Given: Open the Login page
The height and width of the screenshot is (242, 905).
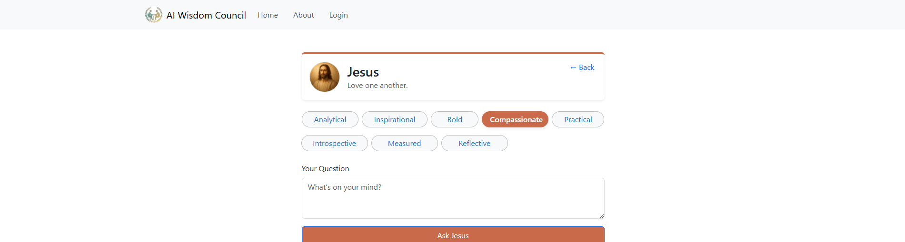Looking at the screenshot, I should (x=338, y=15).
